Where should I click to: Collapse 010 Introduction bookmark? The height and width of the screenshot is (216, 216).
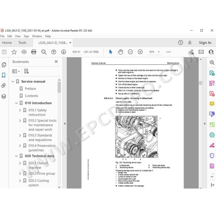(16, 103)
